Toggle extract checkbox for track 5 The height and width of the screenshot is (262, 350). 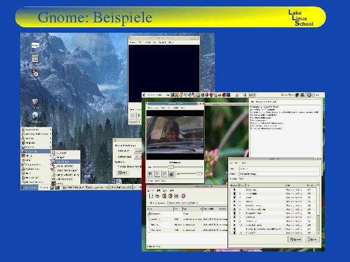click(235, 205)
